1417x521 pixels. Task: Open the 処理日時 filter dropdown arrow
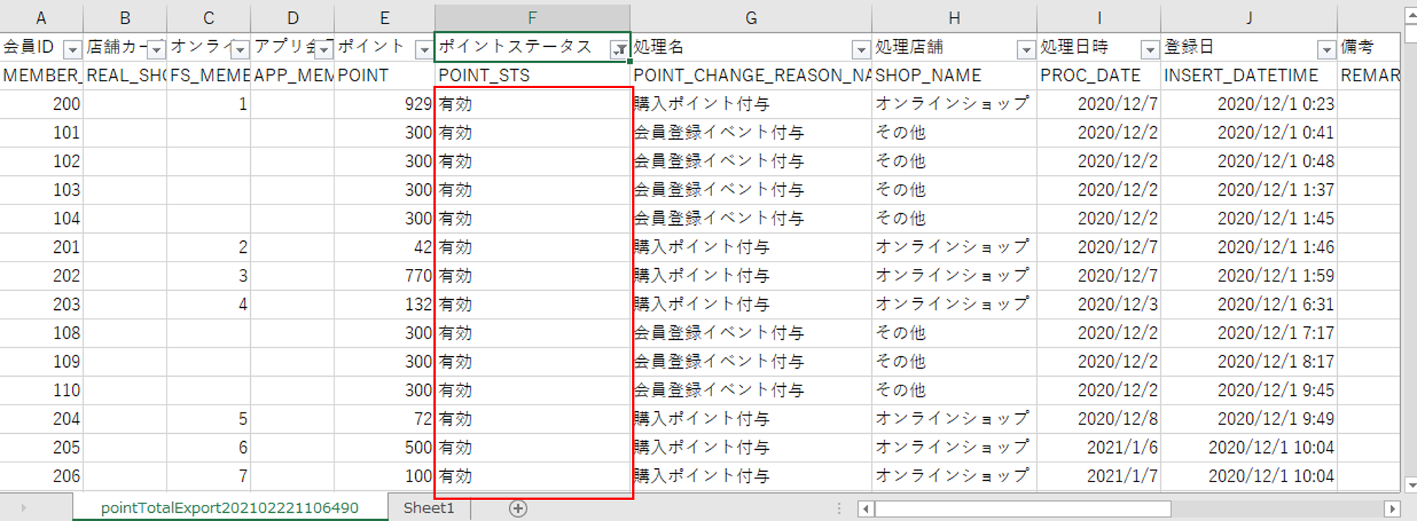pyautogui.click(x=1149, y=50)
